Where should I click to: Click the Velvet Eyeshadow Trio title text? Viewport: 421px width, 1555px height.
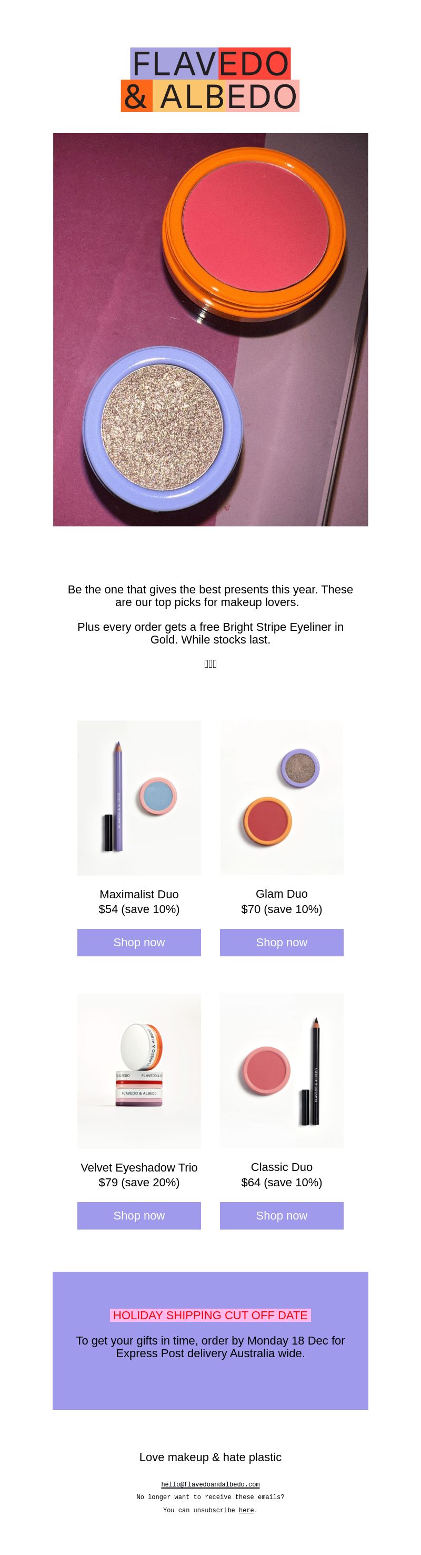tap(139, 1167)
